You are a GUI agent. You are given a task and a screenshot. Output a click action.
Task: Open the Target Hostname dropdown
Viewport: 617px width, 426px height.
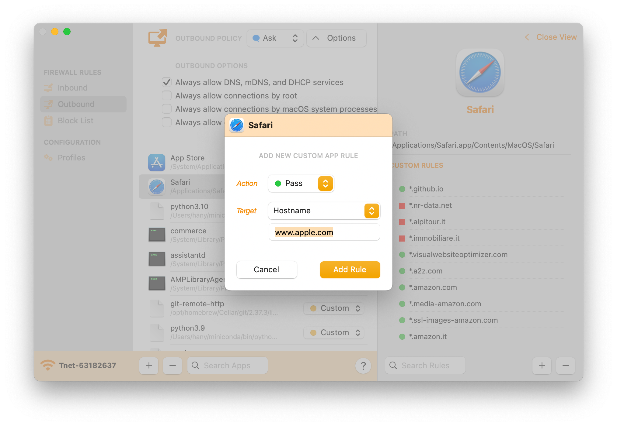[x=324, y=211]
